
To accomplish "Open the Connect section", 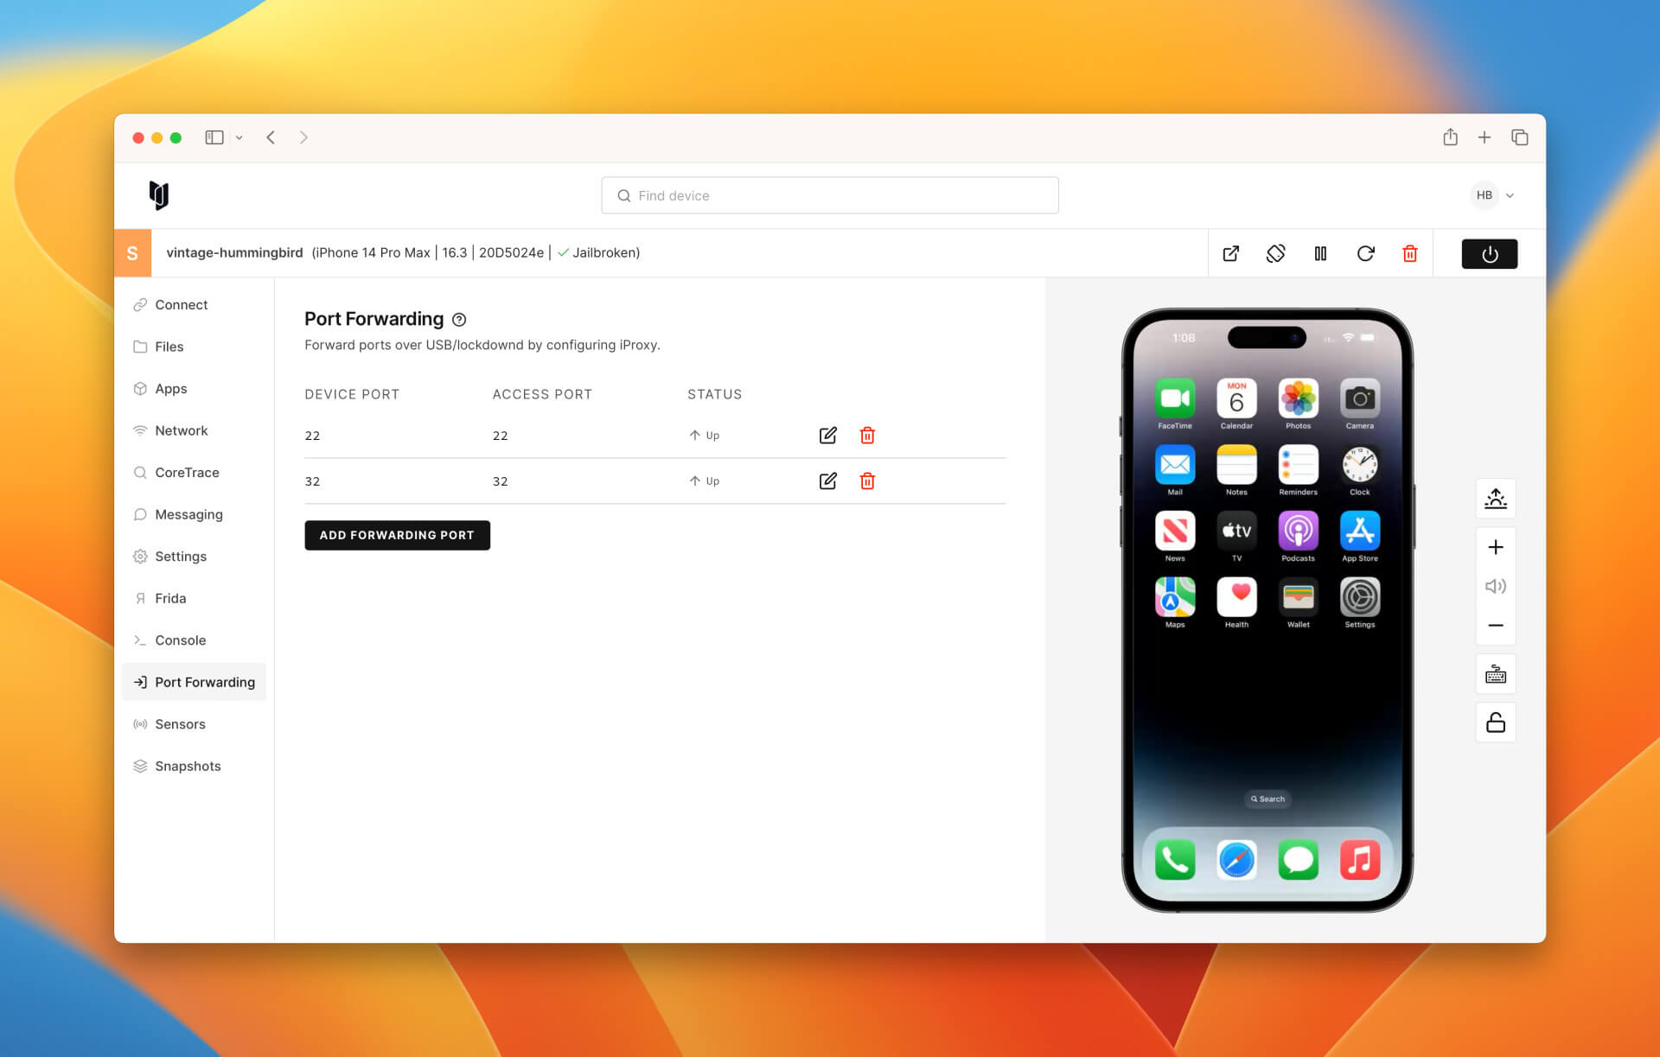I will click(x=194, y=304).
